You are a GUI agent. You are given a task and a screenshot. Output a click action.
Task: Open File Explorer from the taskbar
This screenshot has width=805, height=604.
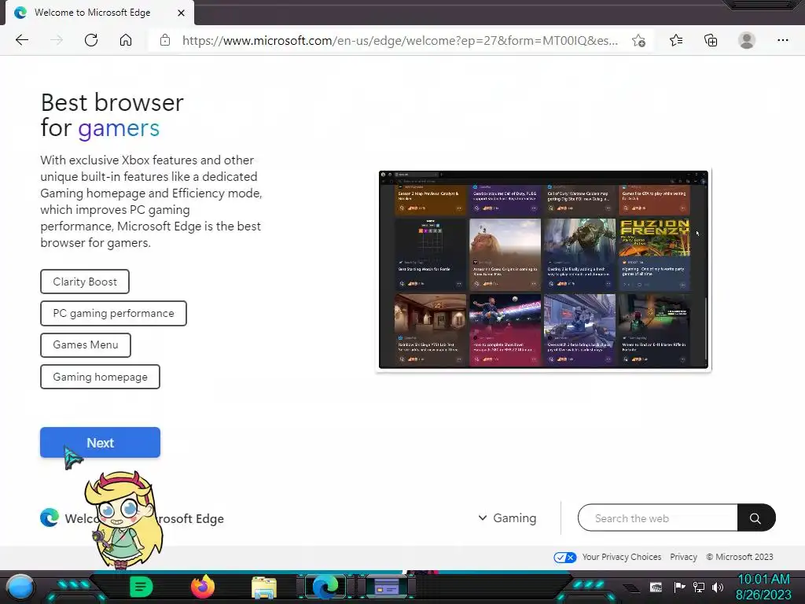tap(264, 588)
